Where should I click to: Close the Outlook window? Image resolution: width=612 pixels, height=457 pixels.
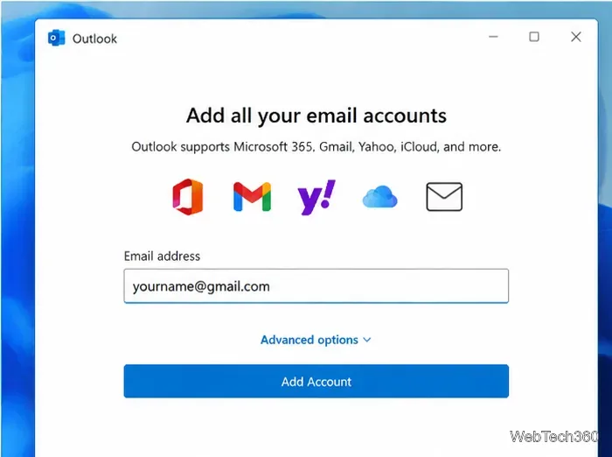[x=575, y=37]
